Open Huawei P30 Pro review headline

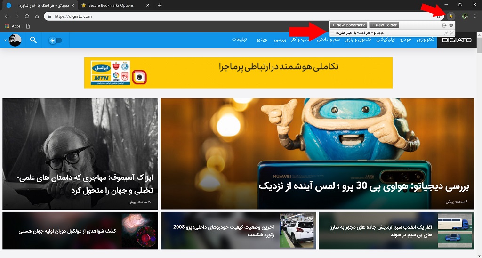[364, 186]
